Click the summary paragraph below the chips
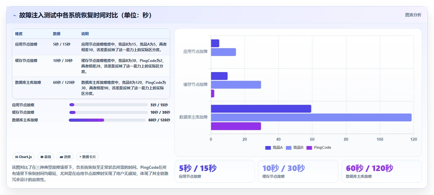434x195 pixels. click(x=91, y=173)
